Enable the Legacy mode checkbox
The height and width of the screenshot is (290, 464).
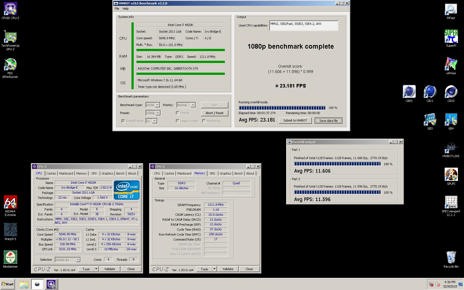coord(178,121)
